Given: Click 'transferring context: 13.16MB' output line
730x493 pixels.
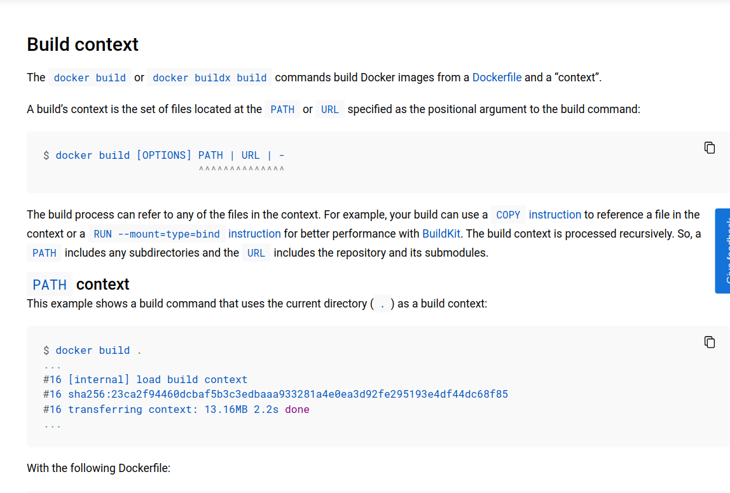Looking at the screenshot, I should (176, 409).
